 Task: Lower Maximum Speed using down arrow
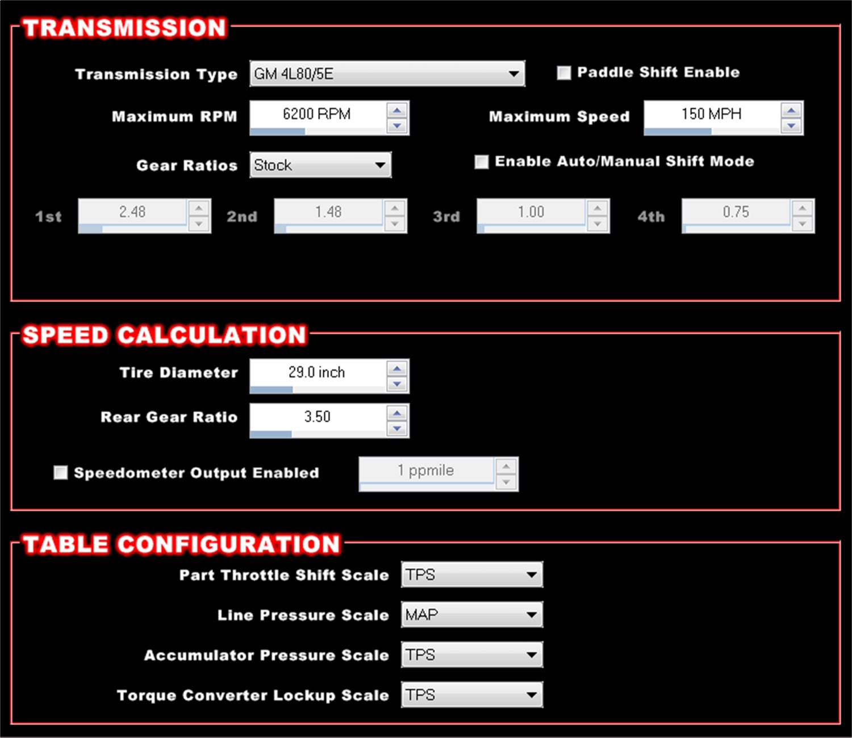coord(791,125)
